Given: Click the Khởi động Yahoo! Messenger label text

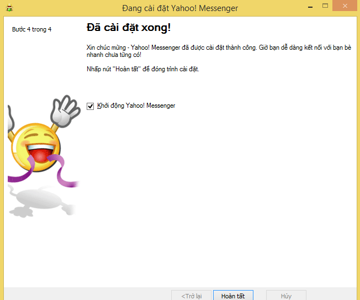Looking at the screenshot, I should pos(136,106).
